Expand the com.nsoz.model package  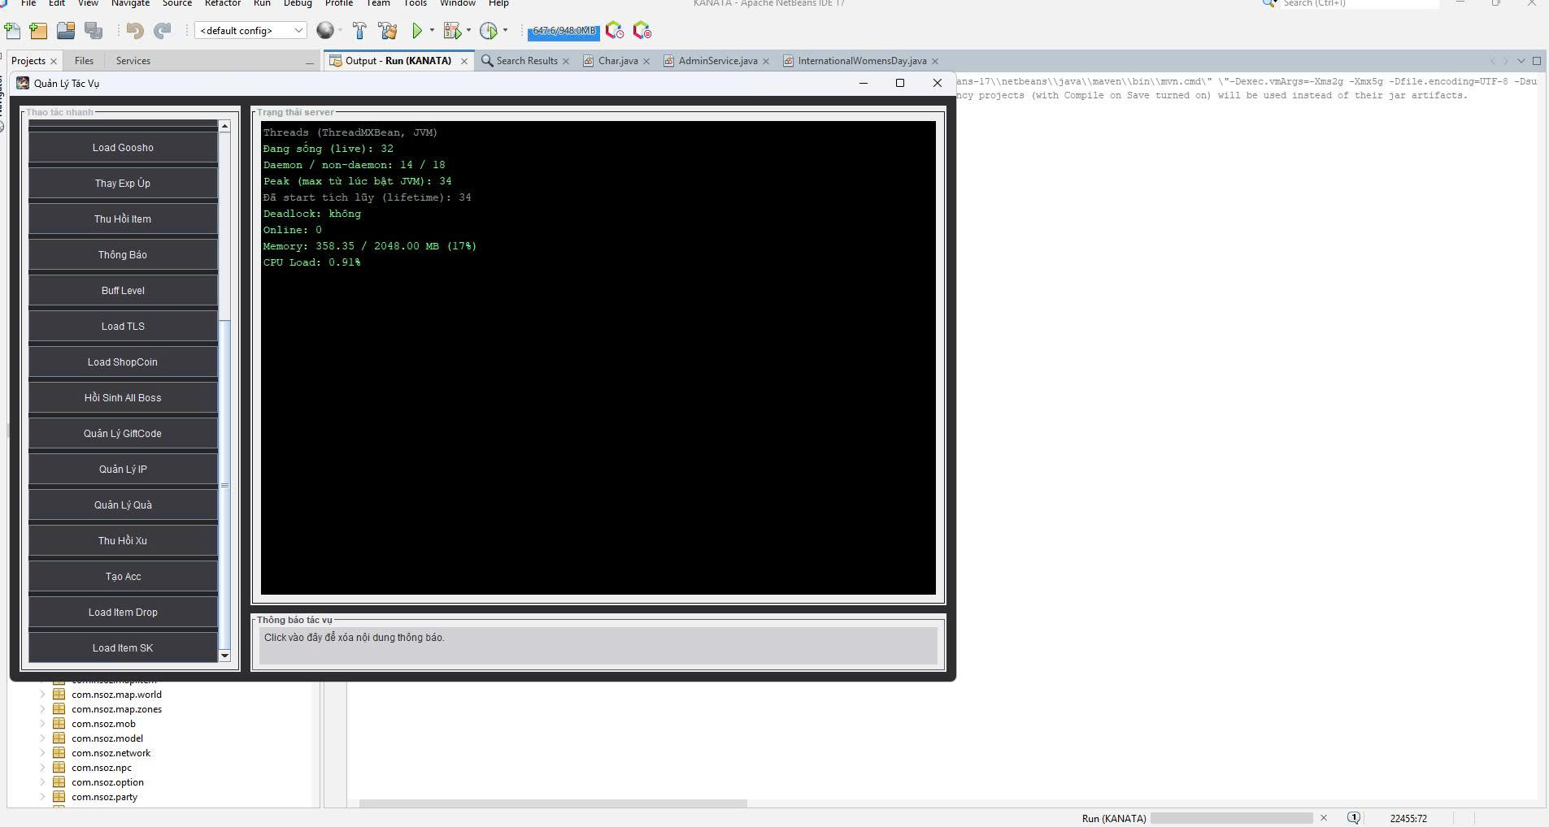point(42,738)
